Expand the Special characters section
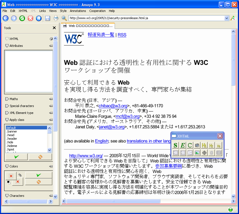 (7, 106)
